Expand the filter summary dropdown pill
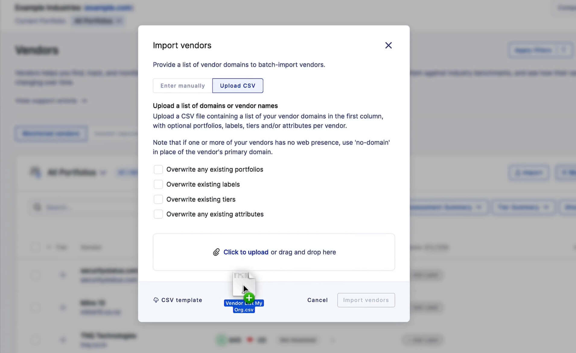Screen dimensions: 576x353 click(x=523, y=207)
